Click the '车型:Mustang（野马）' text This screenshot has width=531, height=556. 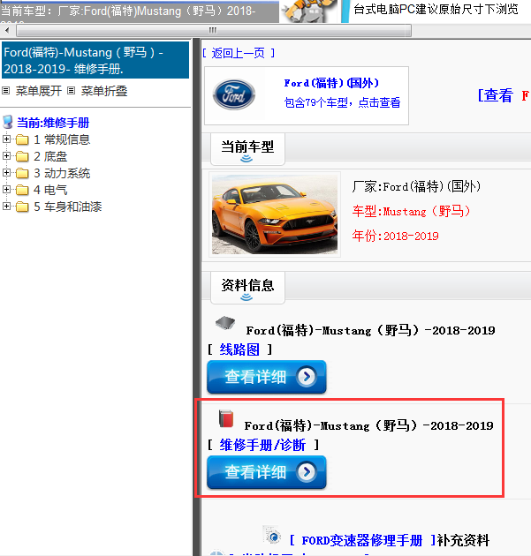(x=412, y=211)
